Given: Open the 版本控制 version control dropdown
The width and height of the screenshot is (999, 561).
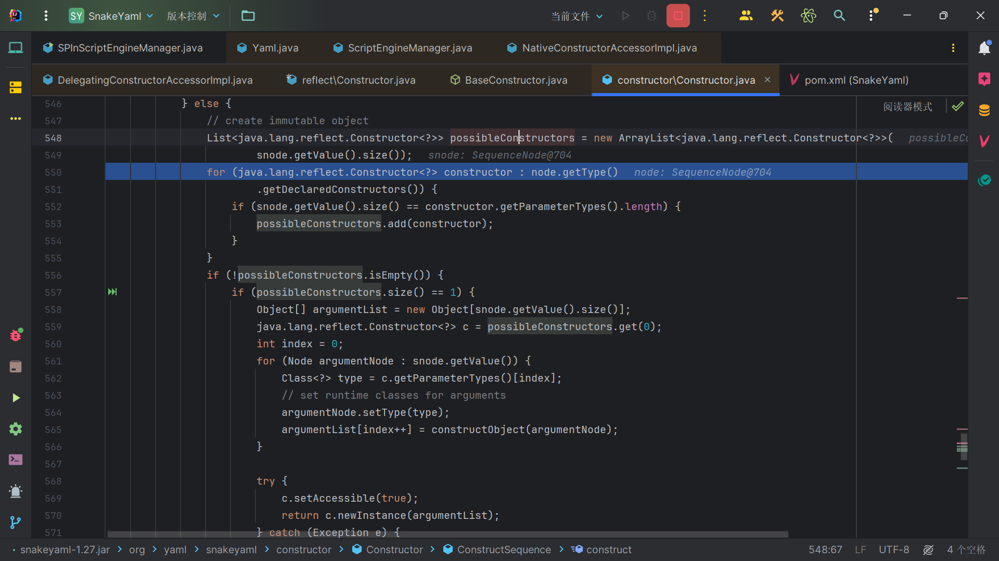Looking at the screenshot, I should coord(194,16).
